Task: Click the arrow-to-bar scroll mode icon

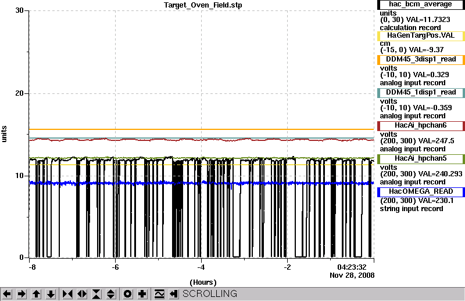Action: click(x=174, y=294)
